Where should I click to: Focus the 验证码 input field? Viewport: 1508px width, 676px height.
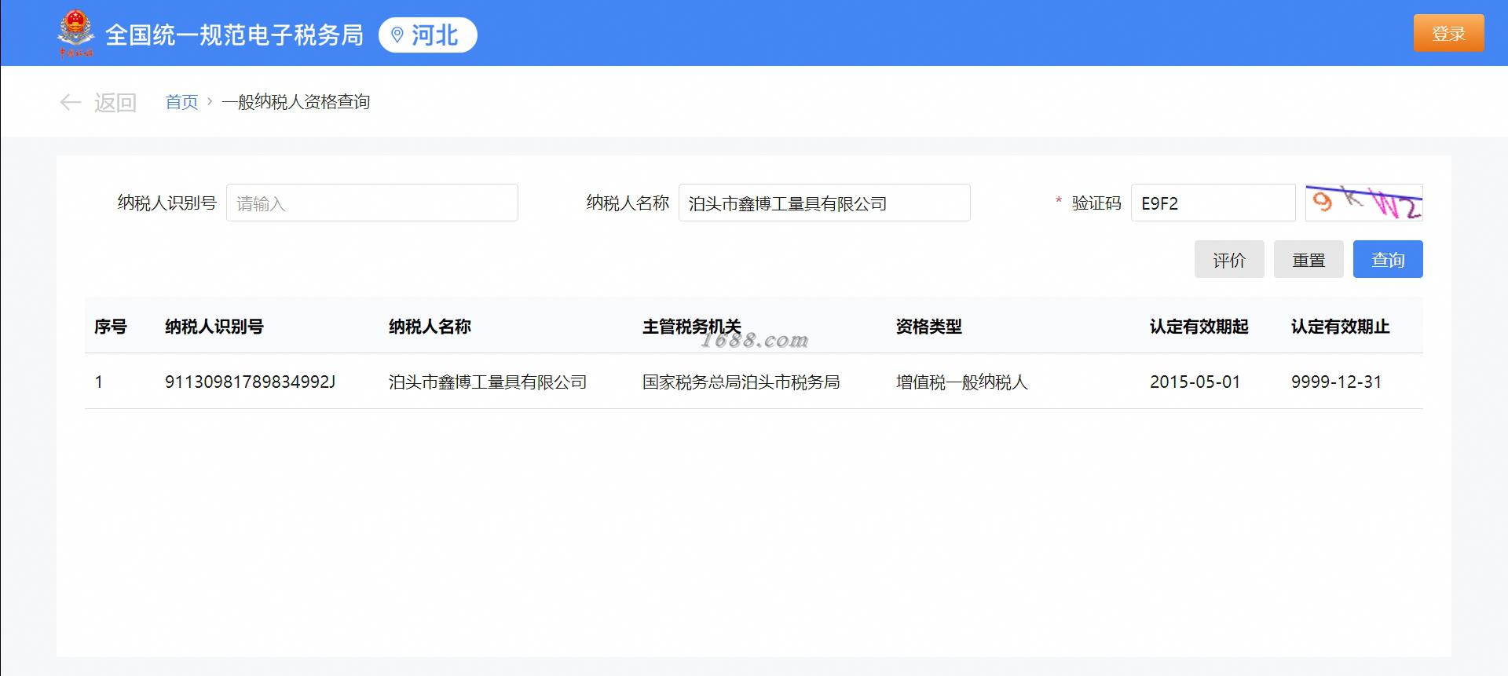(1213, 203)
